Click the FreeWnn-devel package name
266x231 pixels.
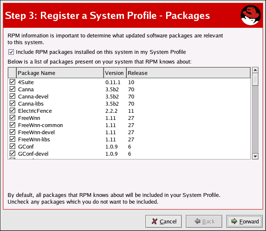(x=36, y=132)
